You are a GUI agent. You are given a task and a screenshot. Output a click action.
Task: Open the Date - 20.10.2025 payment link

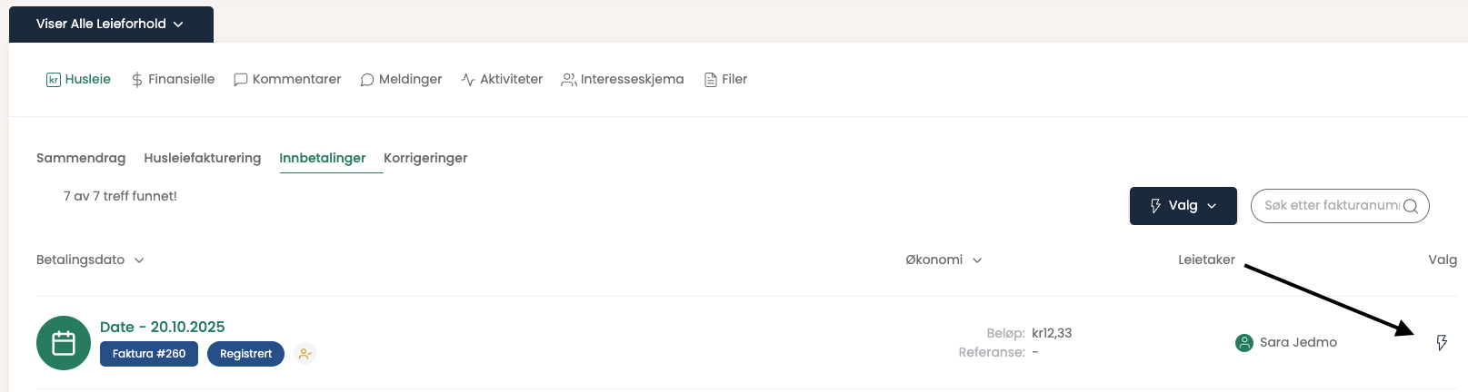click(162, 327)
